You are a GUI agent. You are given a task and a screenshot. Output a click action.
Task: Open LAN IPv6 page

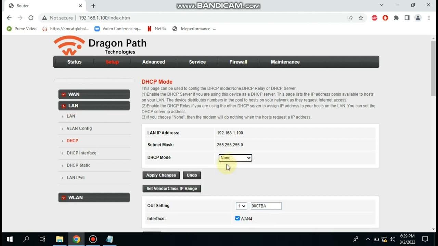76,178
